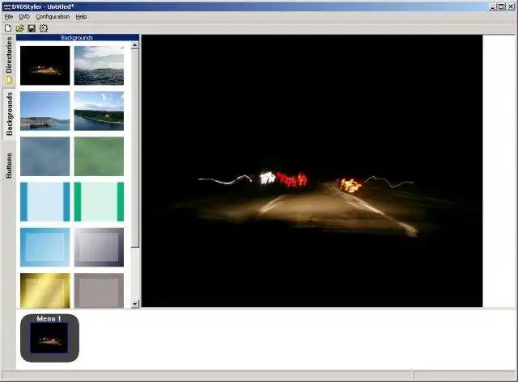
Task: Click the backgrounds list scrollbar thumb
Action: (135, 149)
